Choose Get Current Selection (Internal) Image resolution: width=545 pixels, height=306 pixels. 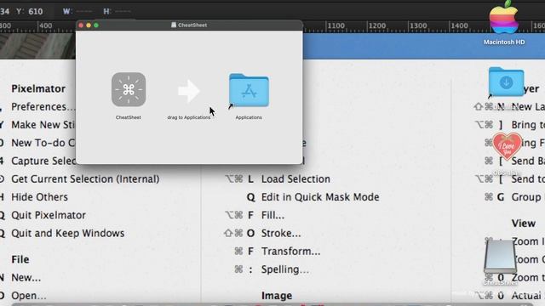coord(85,179)
